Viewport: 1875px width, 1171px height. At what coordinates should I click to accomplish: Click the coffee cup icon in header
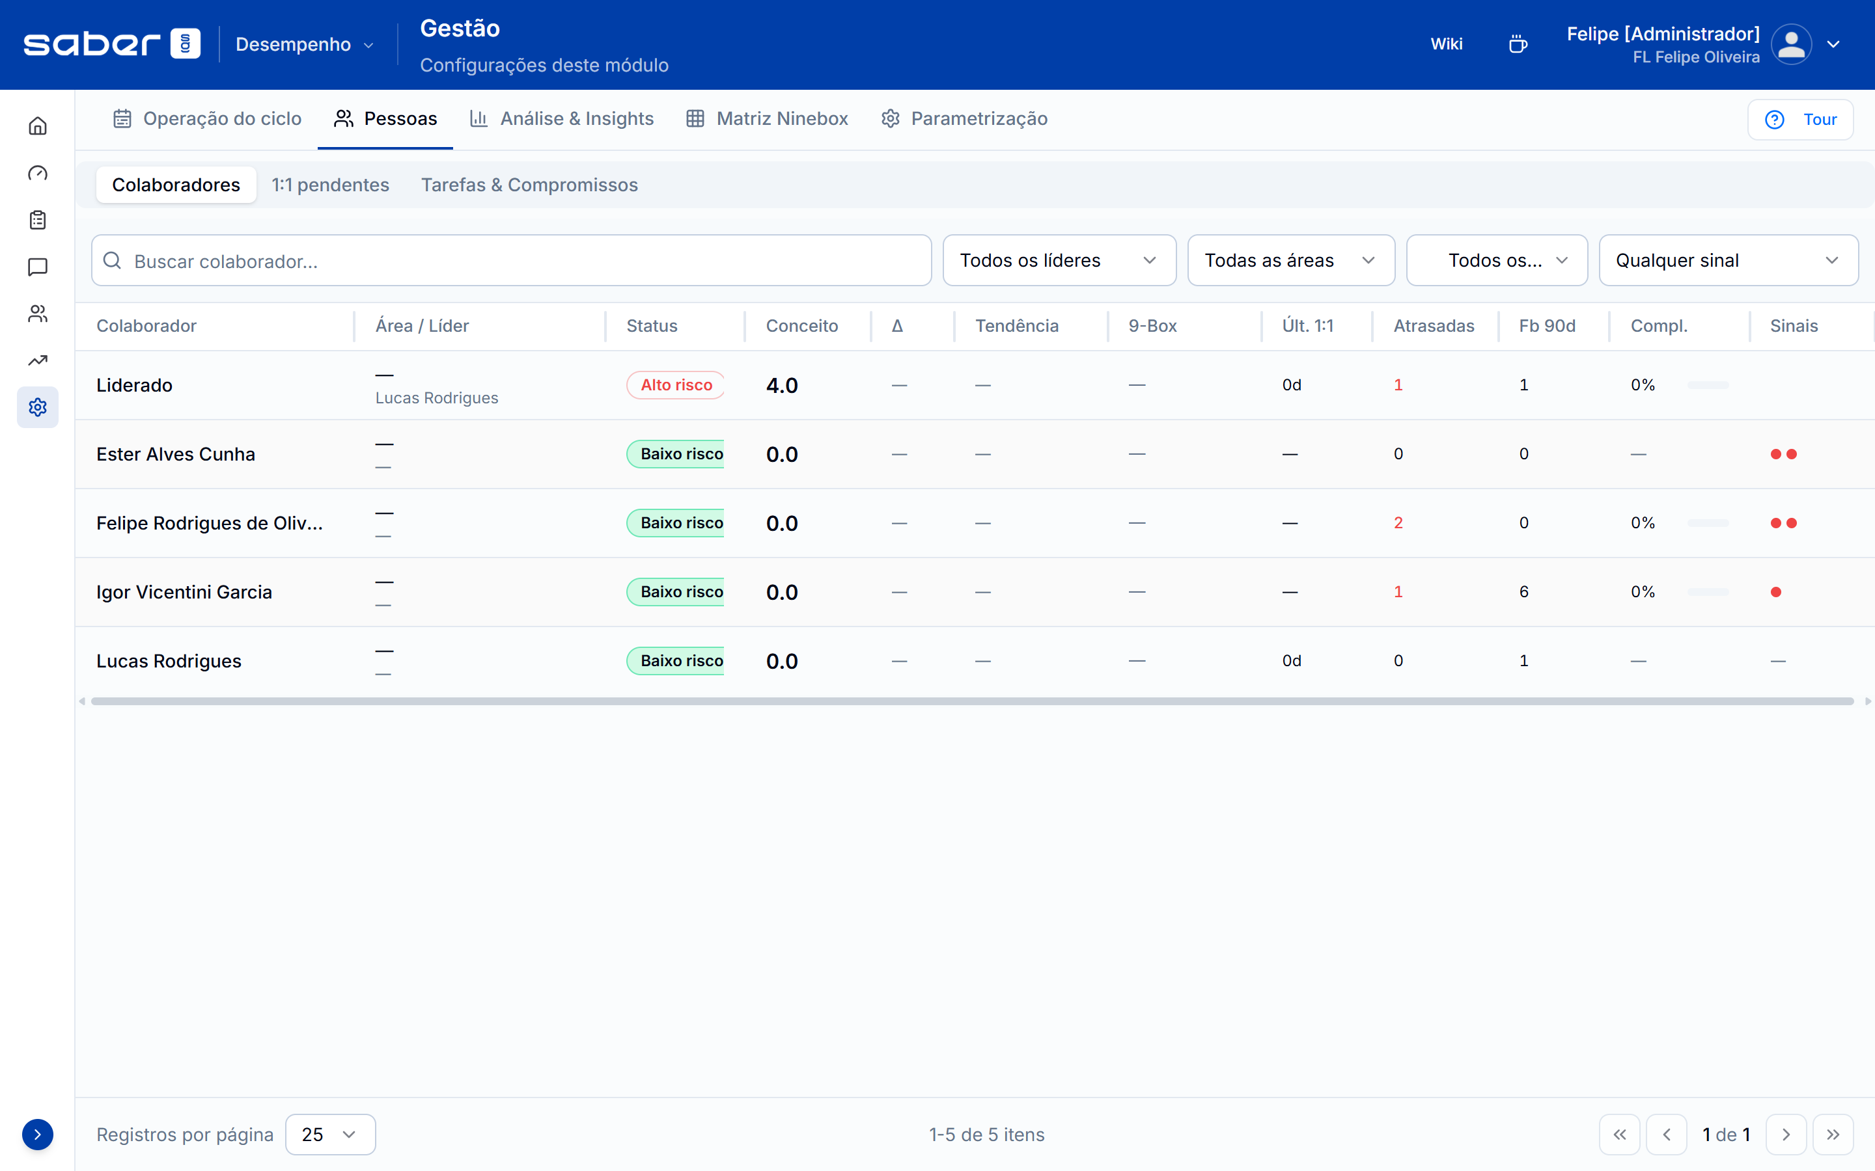point(1518,44)
